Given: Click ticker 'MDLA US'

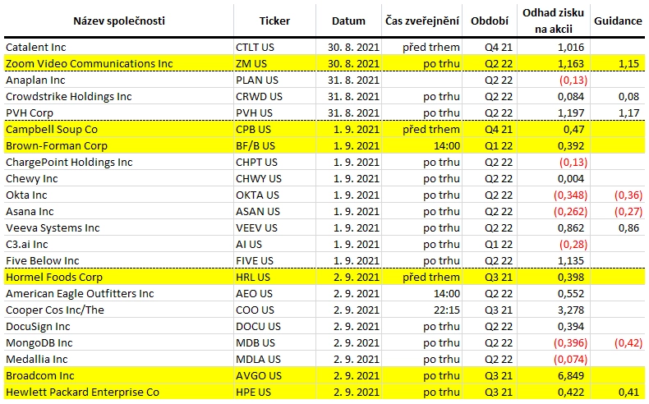Looking at the screenshot, I should pyautogui.click(x=258, y=360).
